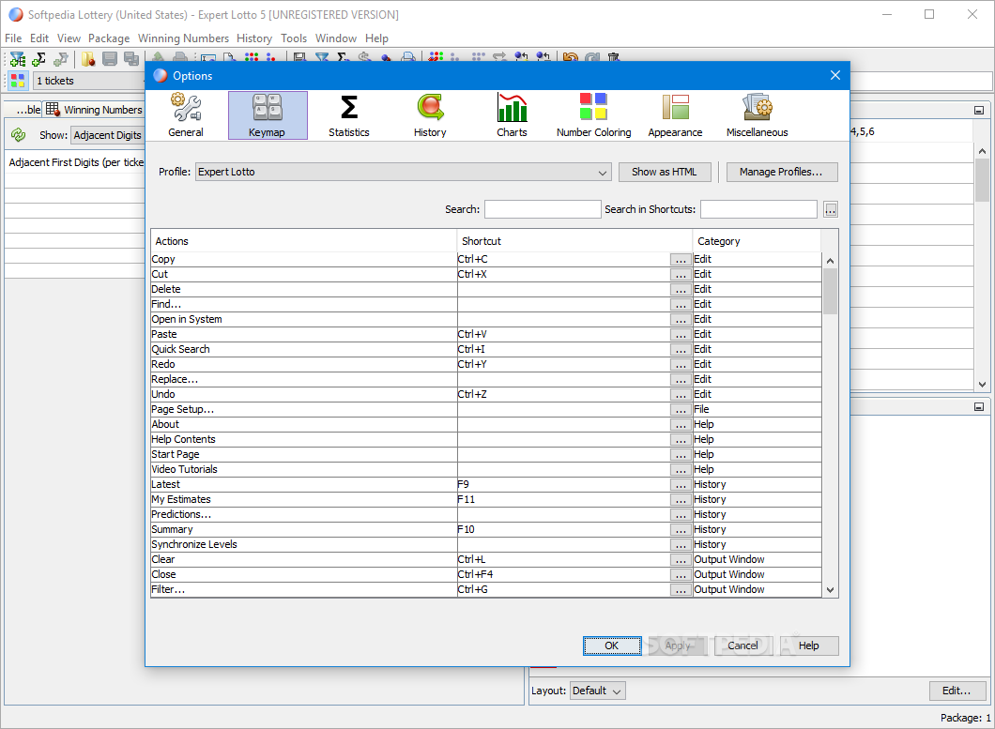Edit shortcut button for Quick Search row
Viewport: 995px width, 729px height.
pyautogui.click(x=681, y=350)
